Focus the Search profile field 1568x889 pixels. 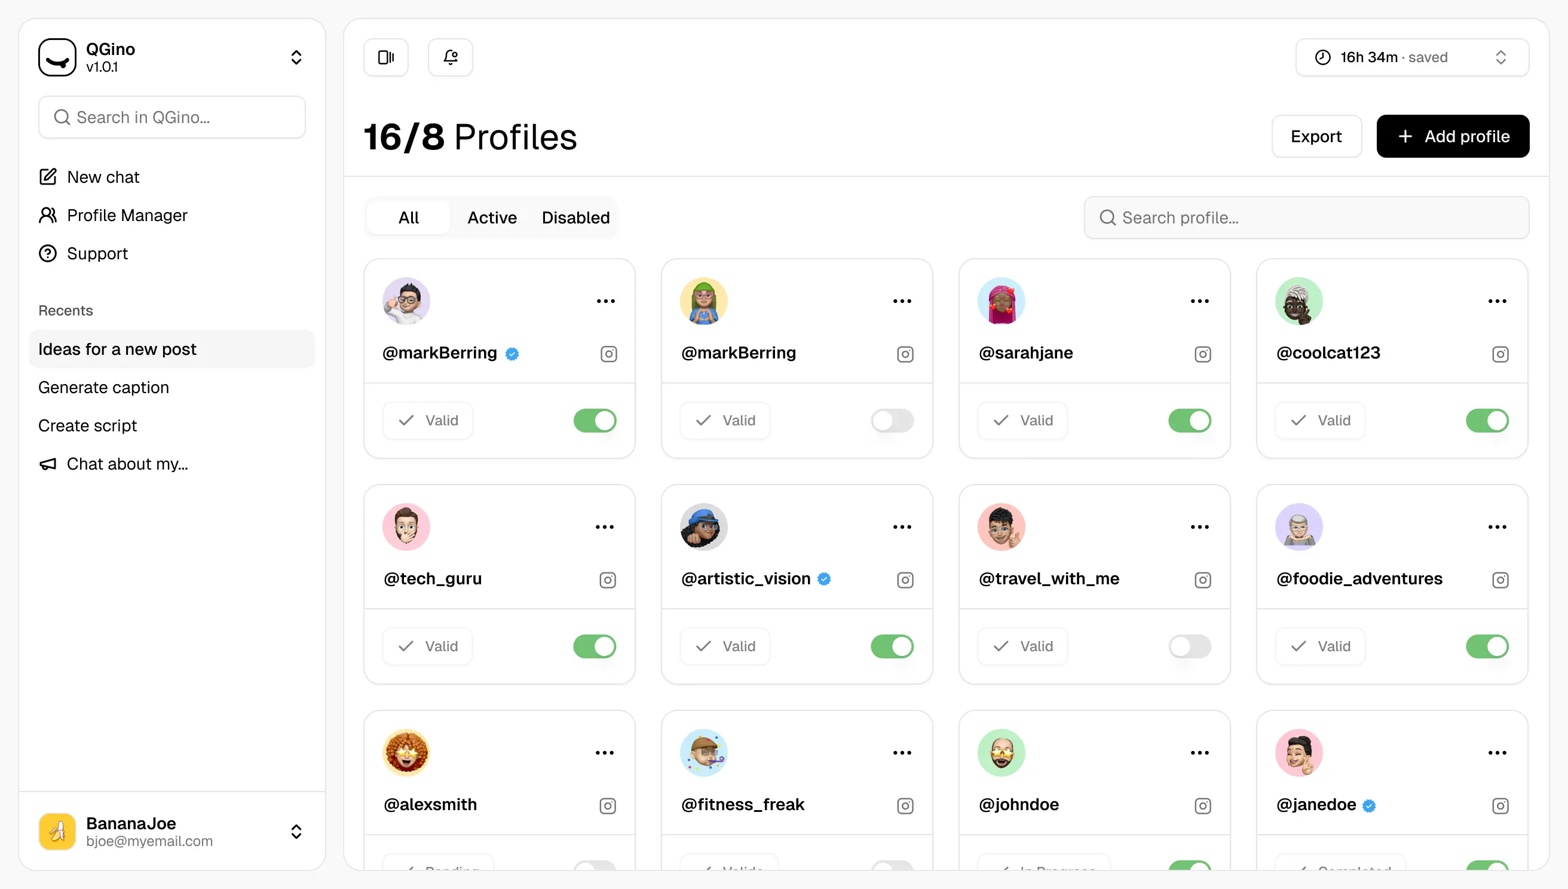click(1307, 218)
